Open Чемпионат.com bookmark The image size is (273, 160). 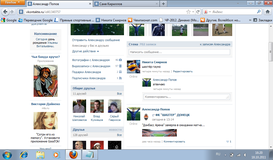coord(143,20)
